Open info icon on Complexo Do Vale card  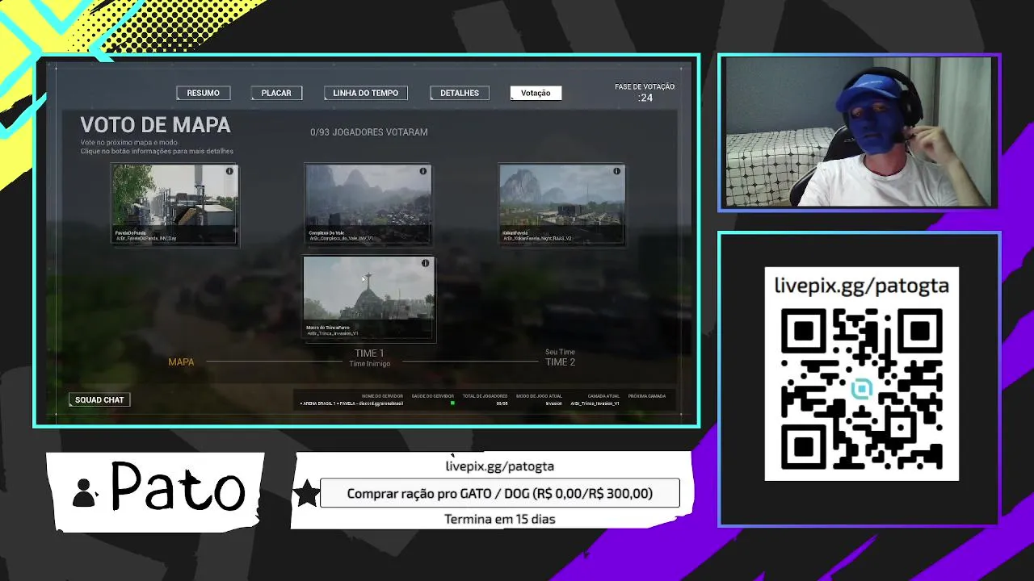[422, 171]
